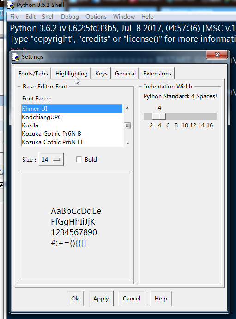Click the font sample preview box
This screenshot has width=236, height=319.
(76, 227)
